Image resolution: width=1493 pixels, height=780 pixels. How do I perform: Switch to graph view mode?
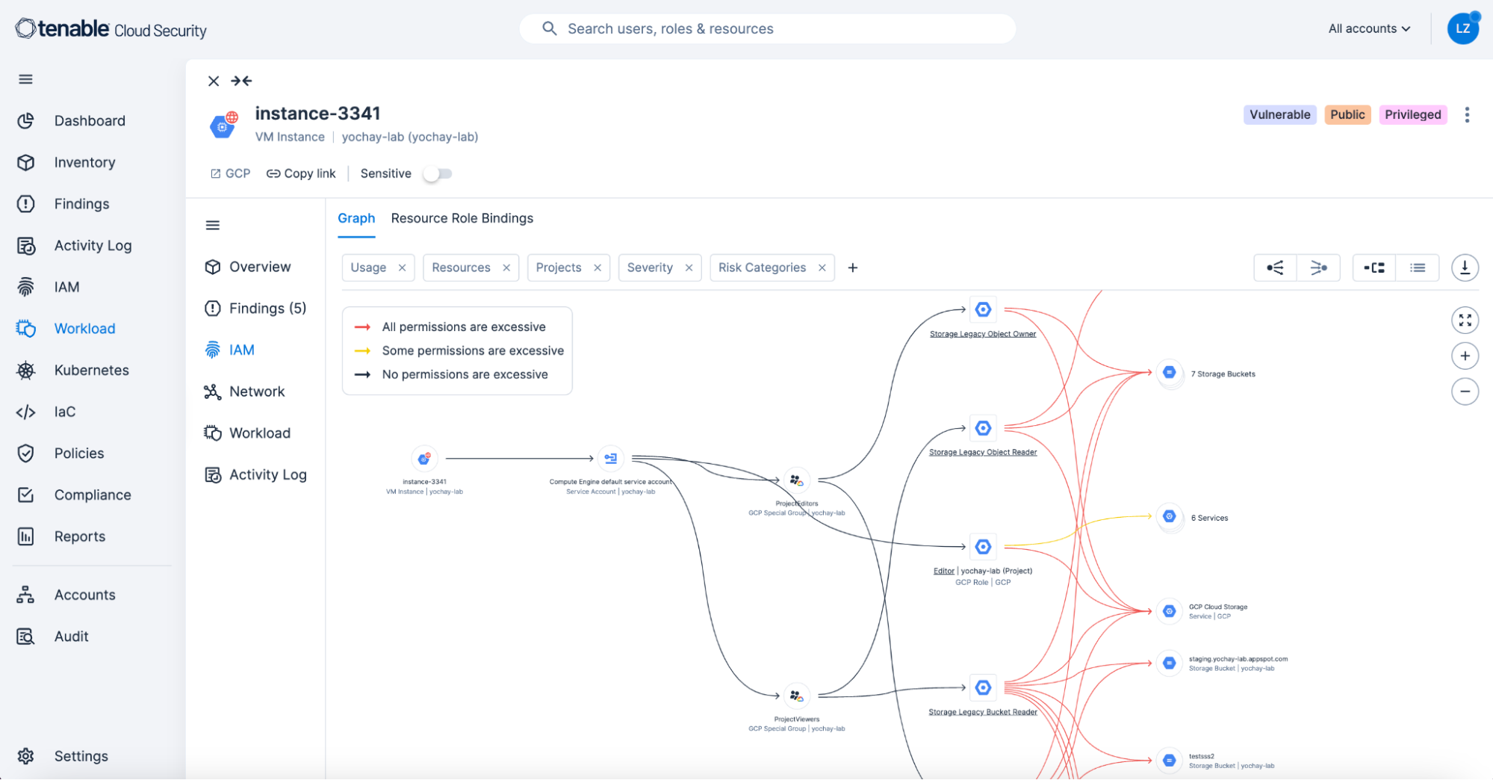tap(1374, 267)
